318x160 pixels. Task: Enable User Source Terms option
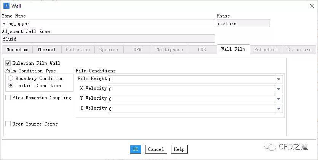8,124
